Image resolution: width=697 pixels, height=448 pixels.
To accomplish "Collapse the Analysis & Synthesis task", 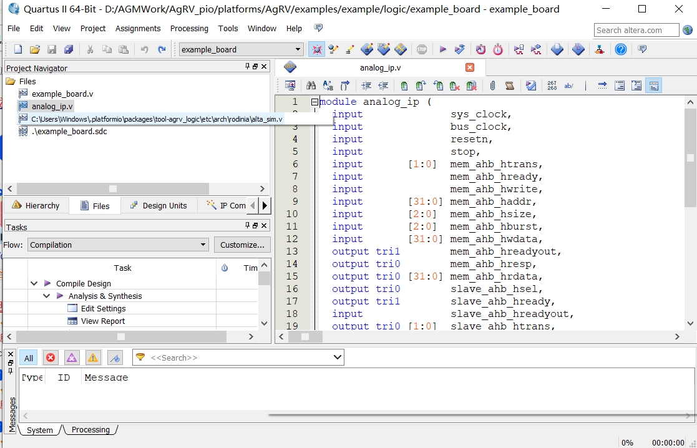I will (47, 296).
